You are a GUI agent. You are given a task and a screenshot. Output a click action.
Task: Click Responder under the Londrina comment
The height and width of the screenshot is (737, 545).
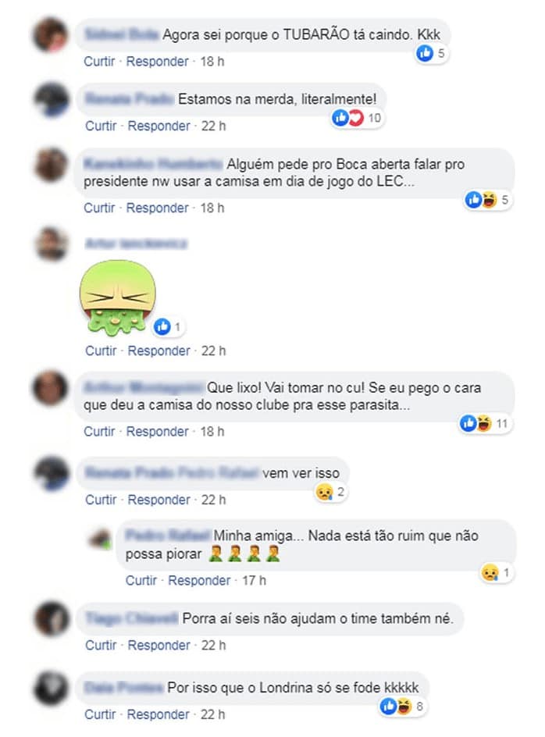158,714
